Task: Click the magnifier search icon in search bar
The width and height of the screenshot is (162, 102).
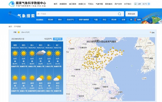Action: (x=120, y=14)
